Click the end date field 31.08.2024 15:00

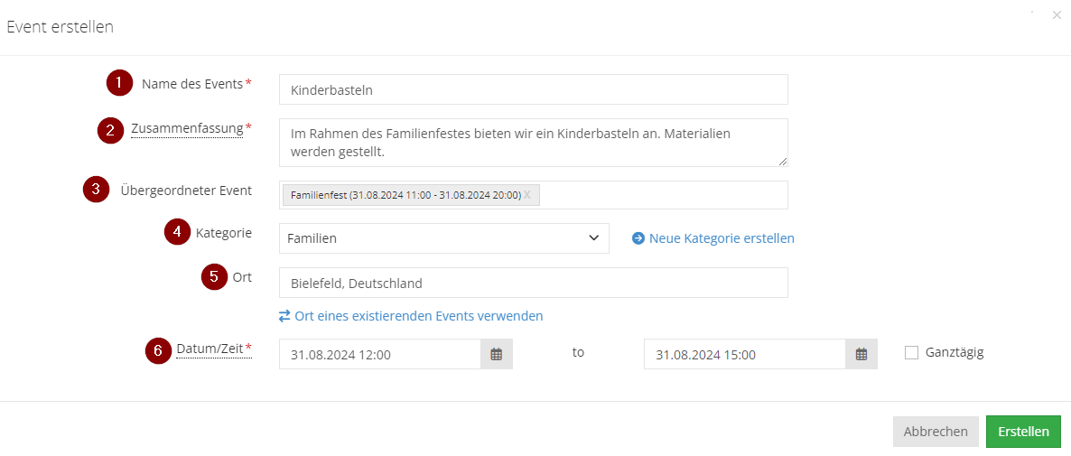tap(744, 354)
